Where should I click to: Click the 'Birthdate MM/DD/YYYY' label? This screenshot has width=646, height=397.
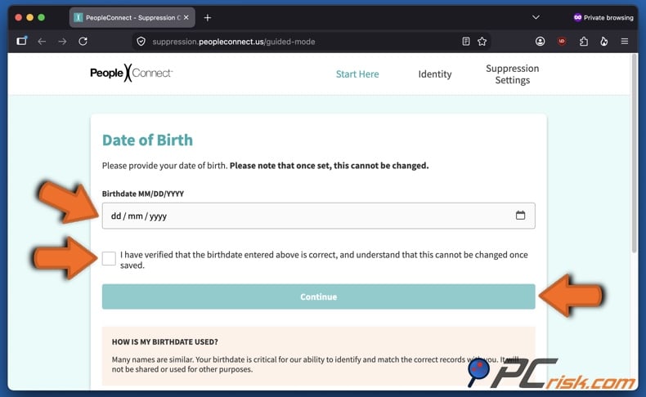tap(143, 194)
